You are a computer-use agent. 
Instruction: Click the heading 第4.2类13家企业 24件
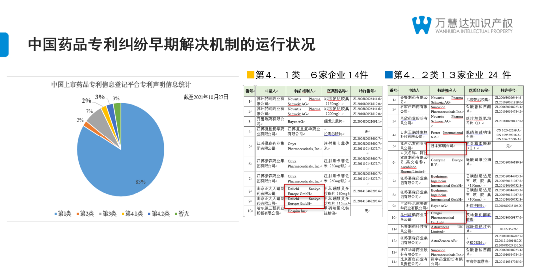[x=452, y=75]
